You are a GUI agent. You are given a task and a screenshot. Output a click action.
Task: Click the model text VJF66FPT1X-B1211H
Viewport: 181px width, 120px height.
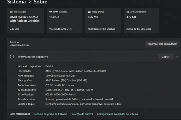pyautogui.click(x=19, y=45)
